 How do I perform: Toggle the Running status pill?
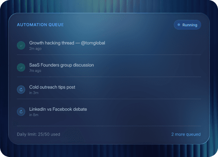pyautogui.click(x=187, y=25)
